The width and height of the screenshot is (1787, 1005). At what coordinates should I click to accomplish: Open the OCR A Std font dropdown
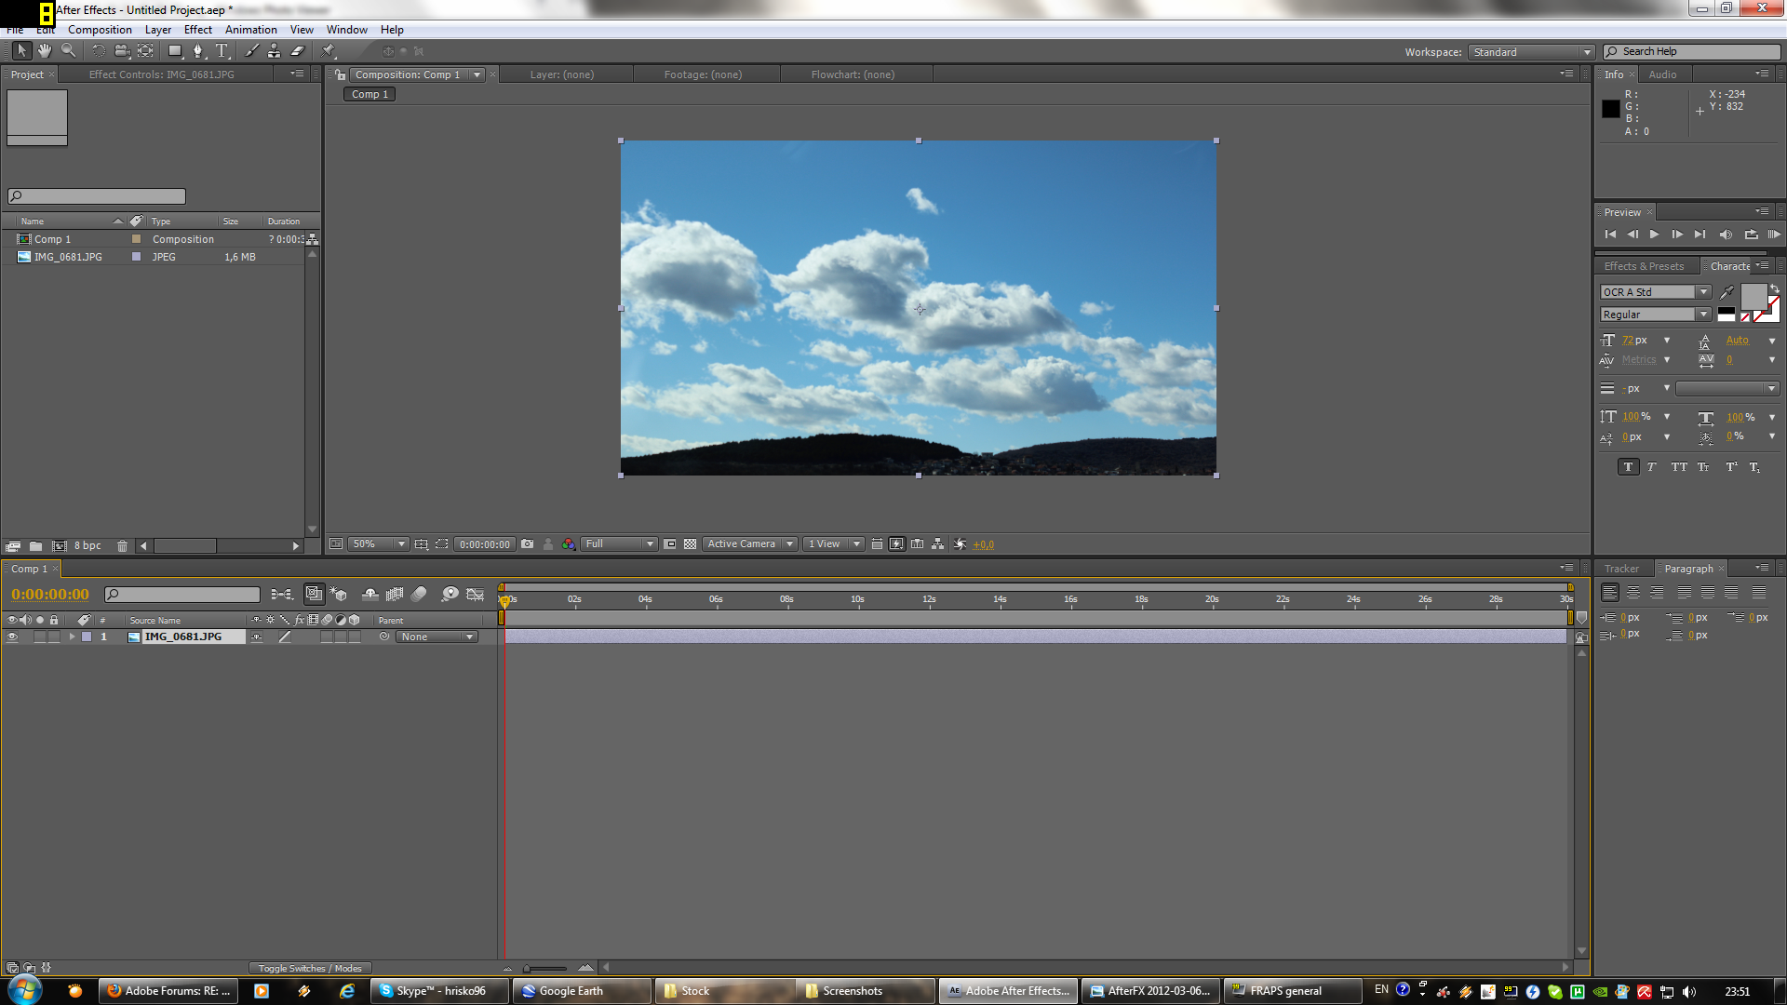1656,292
